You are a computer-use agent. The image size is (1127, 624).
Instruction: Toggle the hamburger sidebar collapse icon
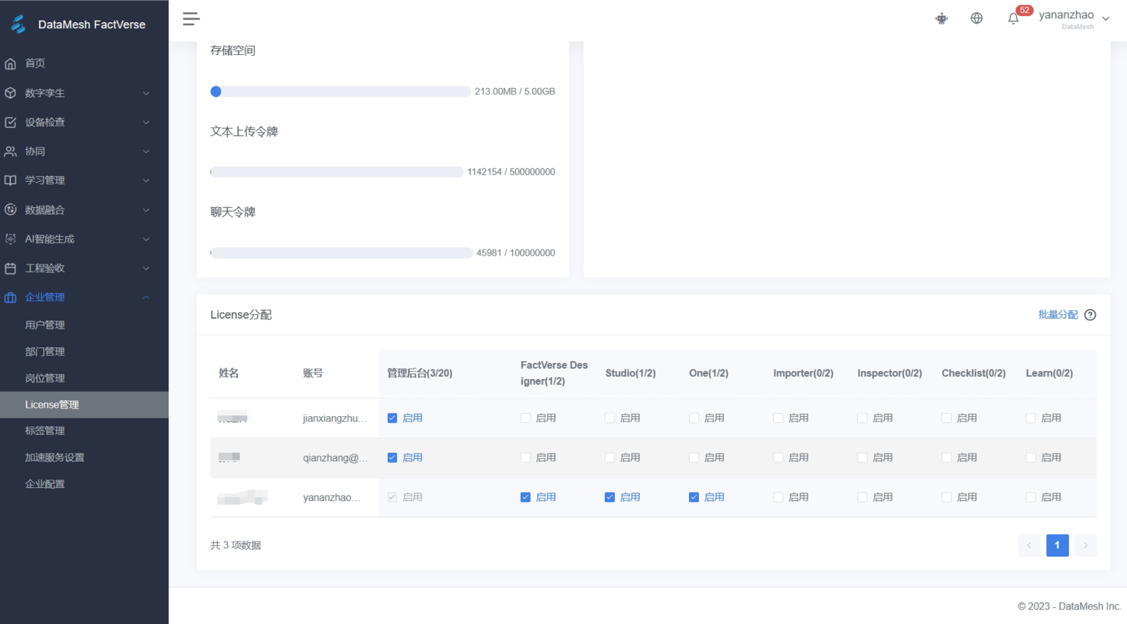(x=191, y=19)
